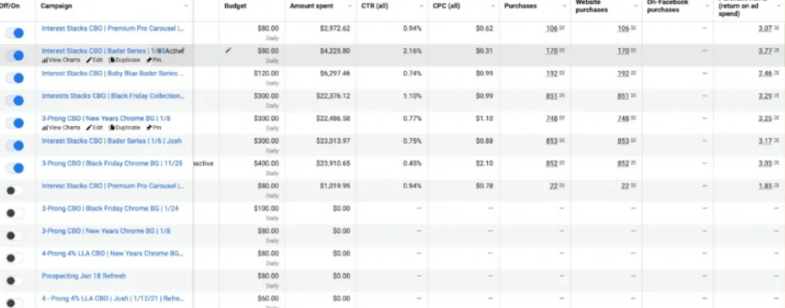The image size is (785, 308).
Task: Disable the Black Friday Collection campaign toggle
Action: click(x=14, y=101)
